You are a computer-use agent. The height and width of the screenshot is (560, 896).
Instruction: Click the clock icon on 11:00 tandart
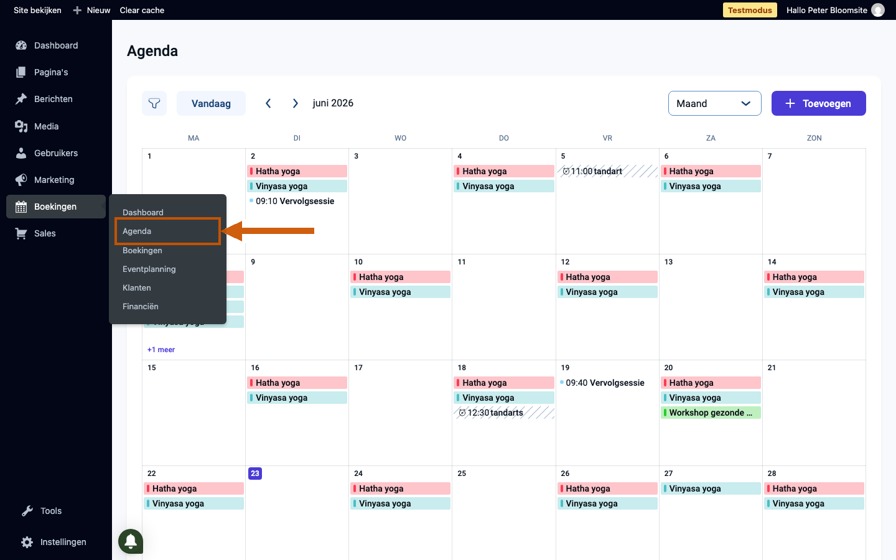click(566, 171)
